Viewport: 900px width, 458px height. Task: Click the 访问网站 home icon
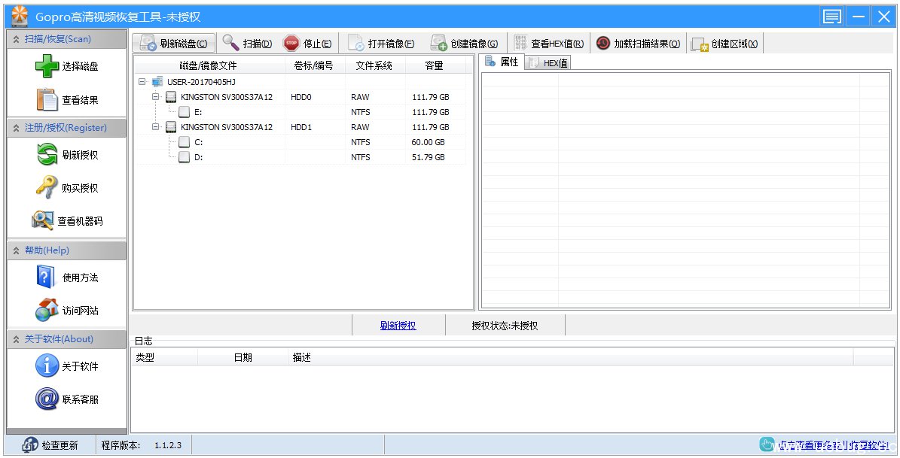(x=47, y=310)
